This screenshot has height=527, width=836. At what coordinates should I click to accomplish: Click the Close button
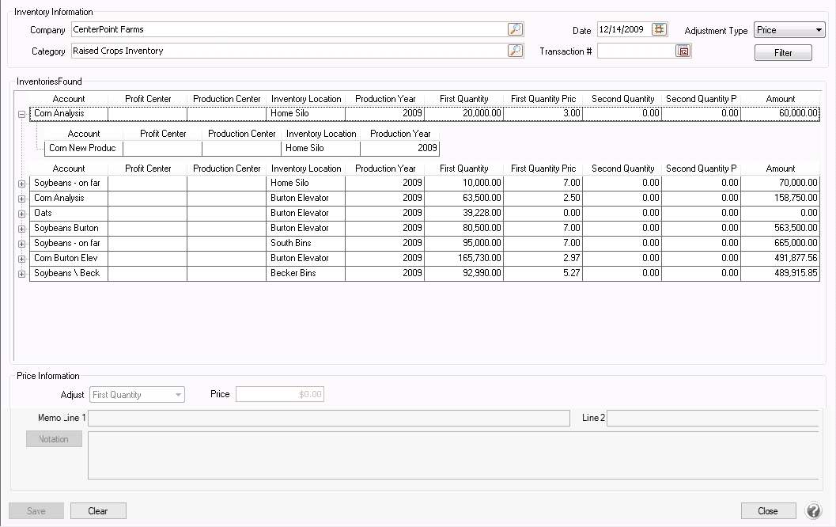[768, 511]
